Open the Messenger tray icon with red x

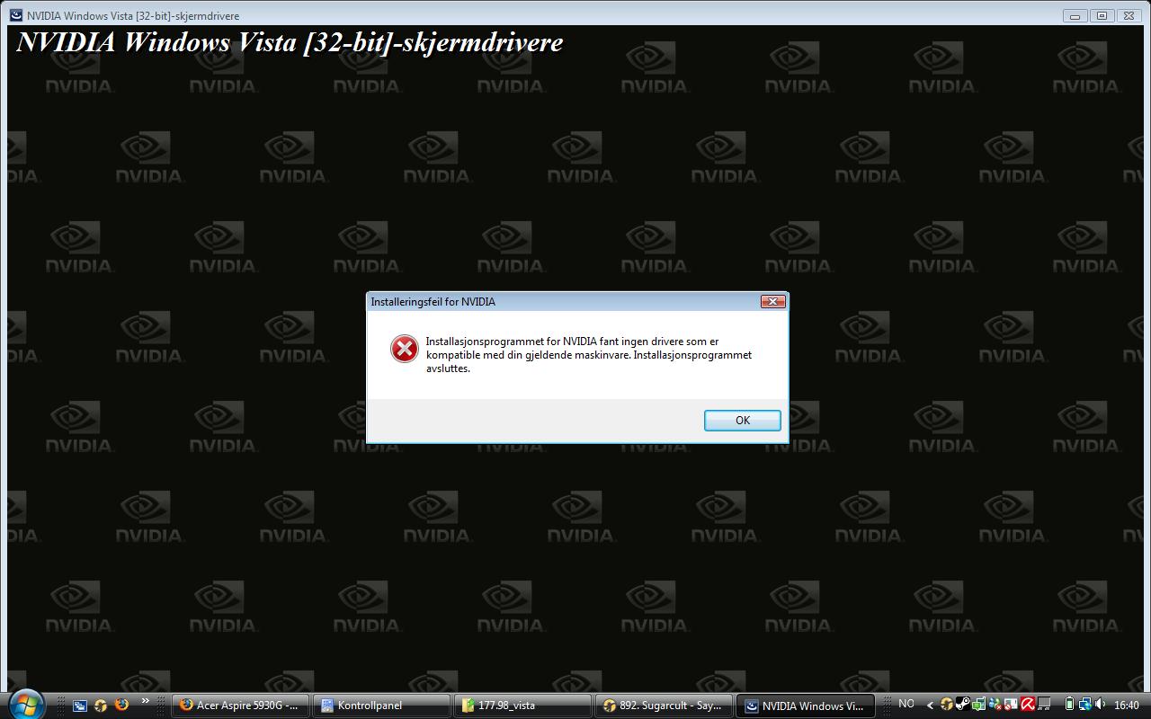tap(995, 705)
